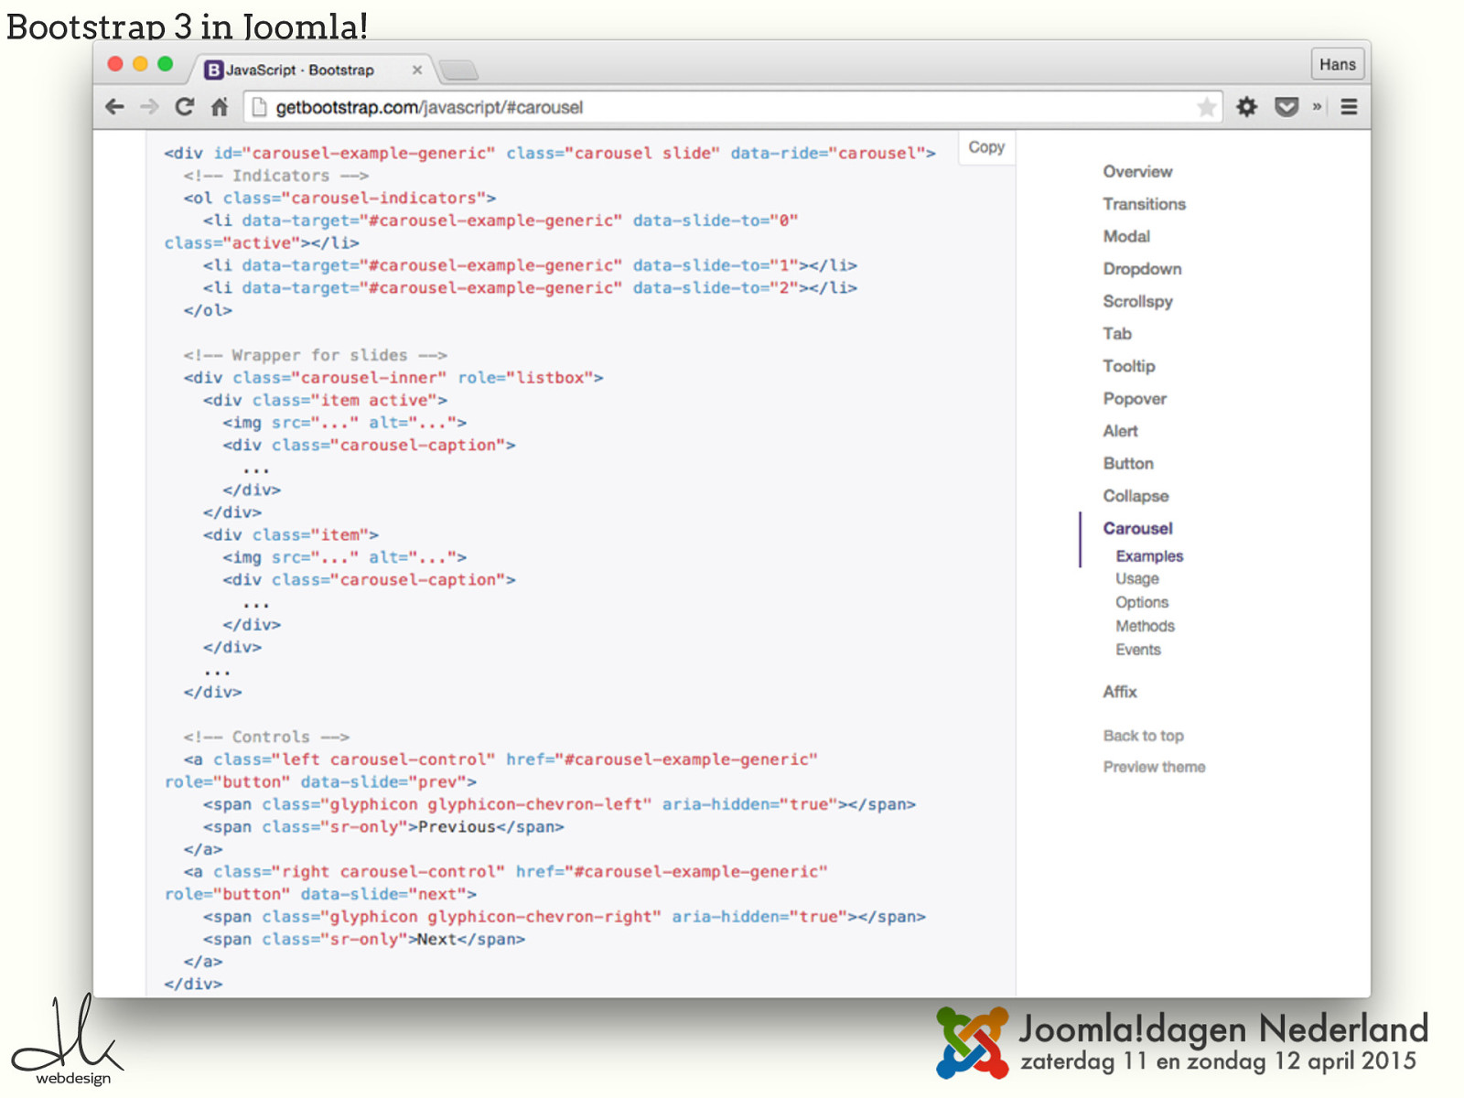Click the sr-only "Next" span line

pyautogui.click(x=364, y=940)
